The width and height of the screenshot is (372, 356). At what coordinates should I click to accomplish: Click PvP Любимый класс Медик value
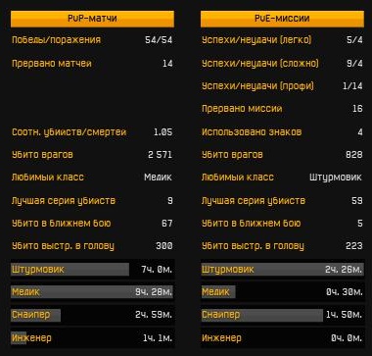[158, 178]
